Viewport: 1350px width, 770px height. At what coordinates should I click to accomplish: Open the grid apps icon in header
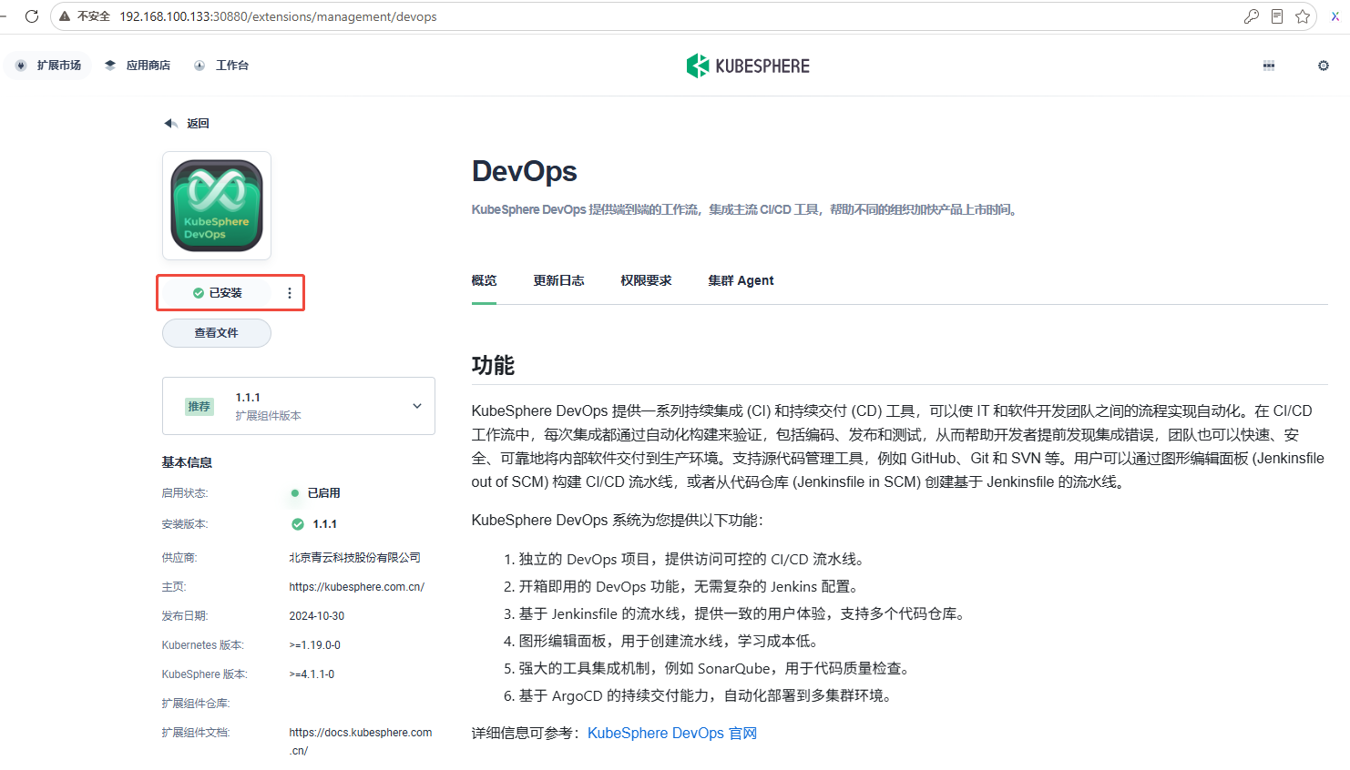pos(1269,66)
